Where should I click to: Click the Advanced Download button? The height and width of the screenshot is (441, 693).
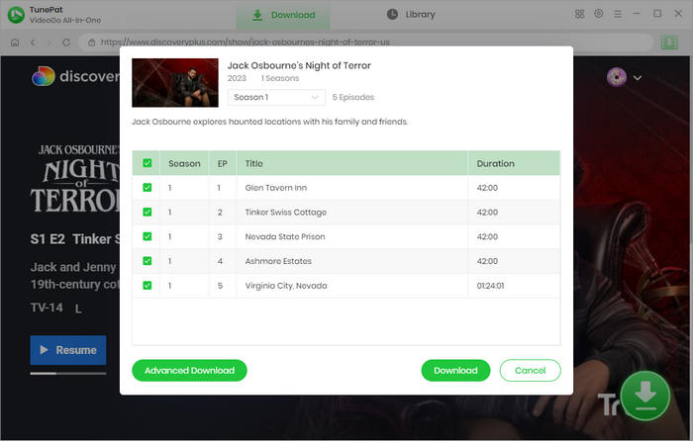coord(189,371)
